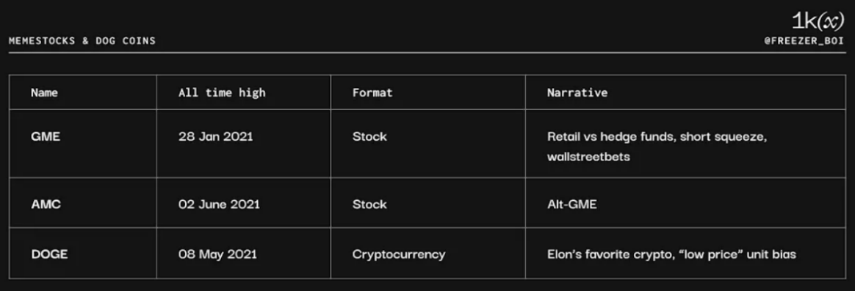Click the Cryptocurrency format cell
The height and width of the screenshot is (291, 855).
[399, 254]
